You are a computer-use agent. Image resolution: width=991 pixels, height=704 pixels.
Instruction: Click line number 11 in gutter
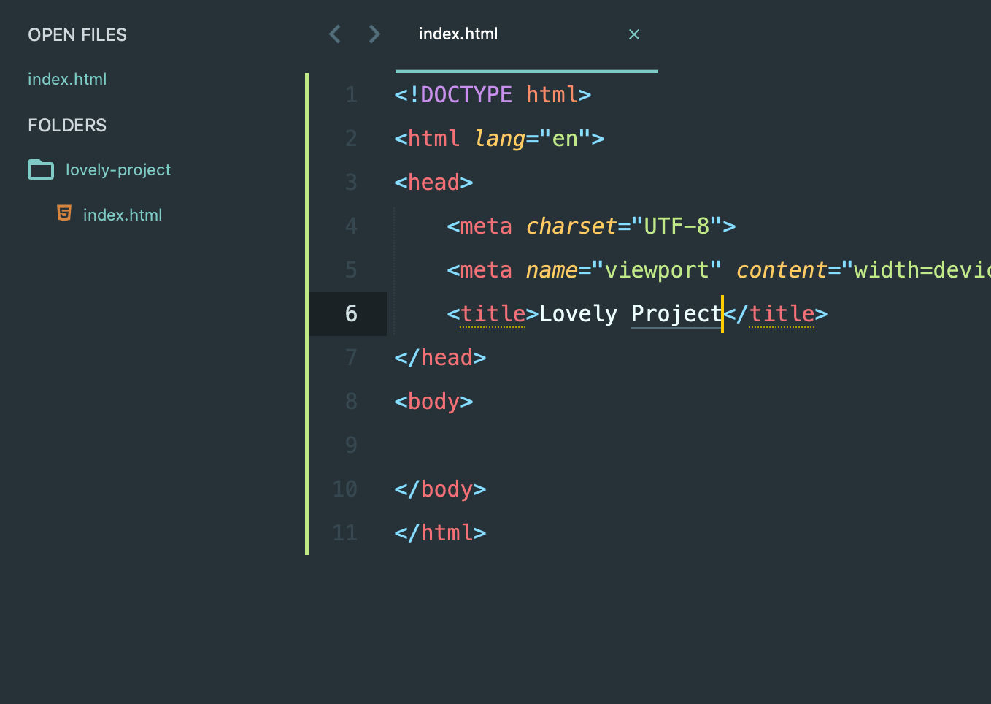[345, 533]
